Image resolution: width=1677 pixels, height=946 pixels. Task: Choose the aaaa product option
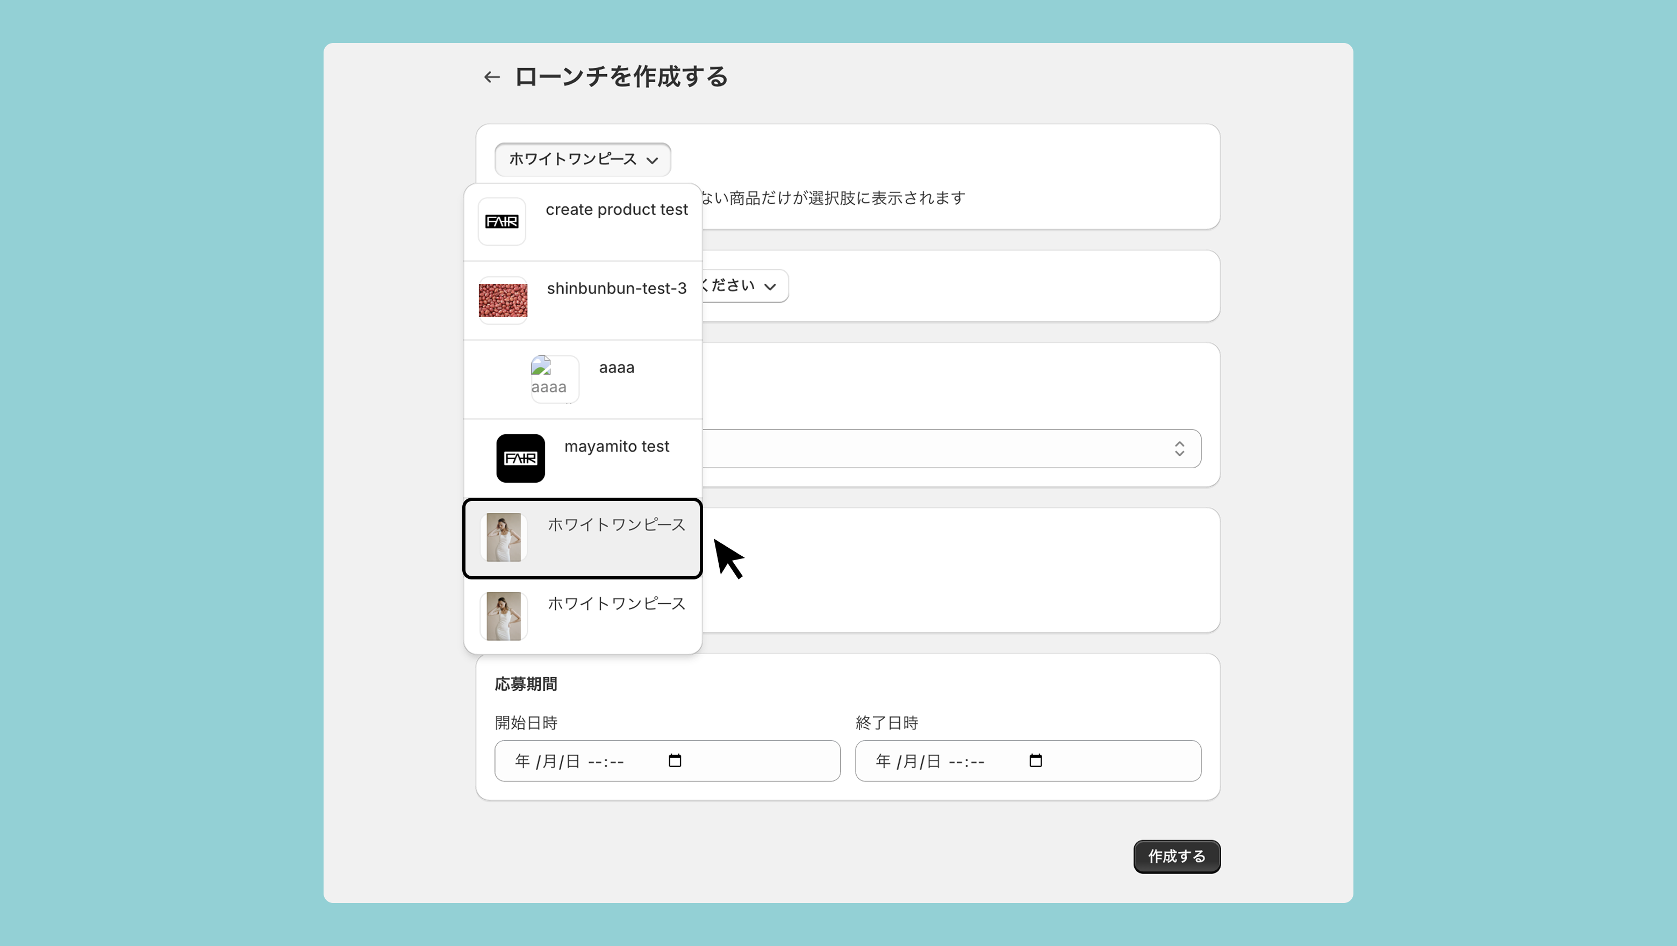(616, 368)
